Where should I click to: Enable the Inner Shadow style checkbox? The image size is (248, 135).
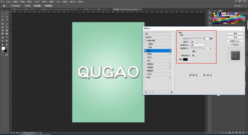coord(146,54)
